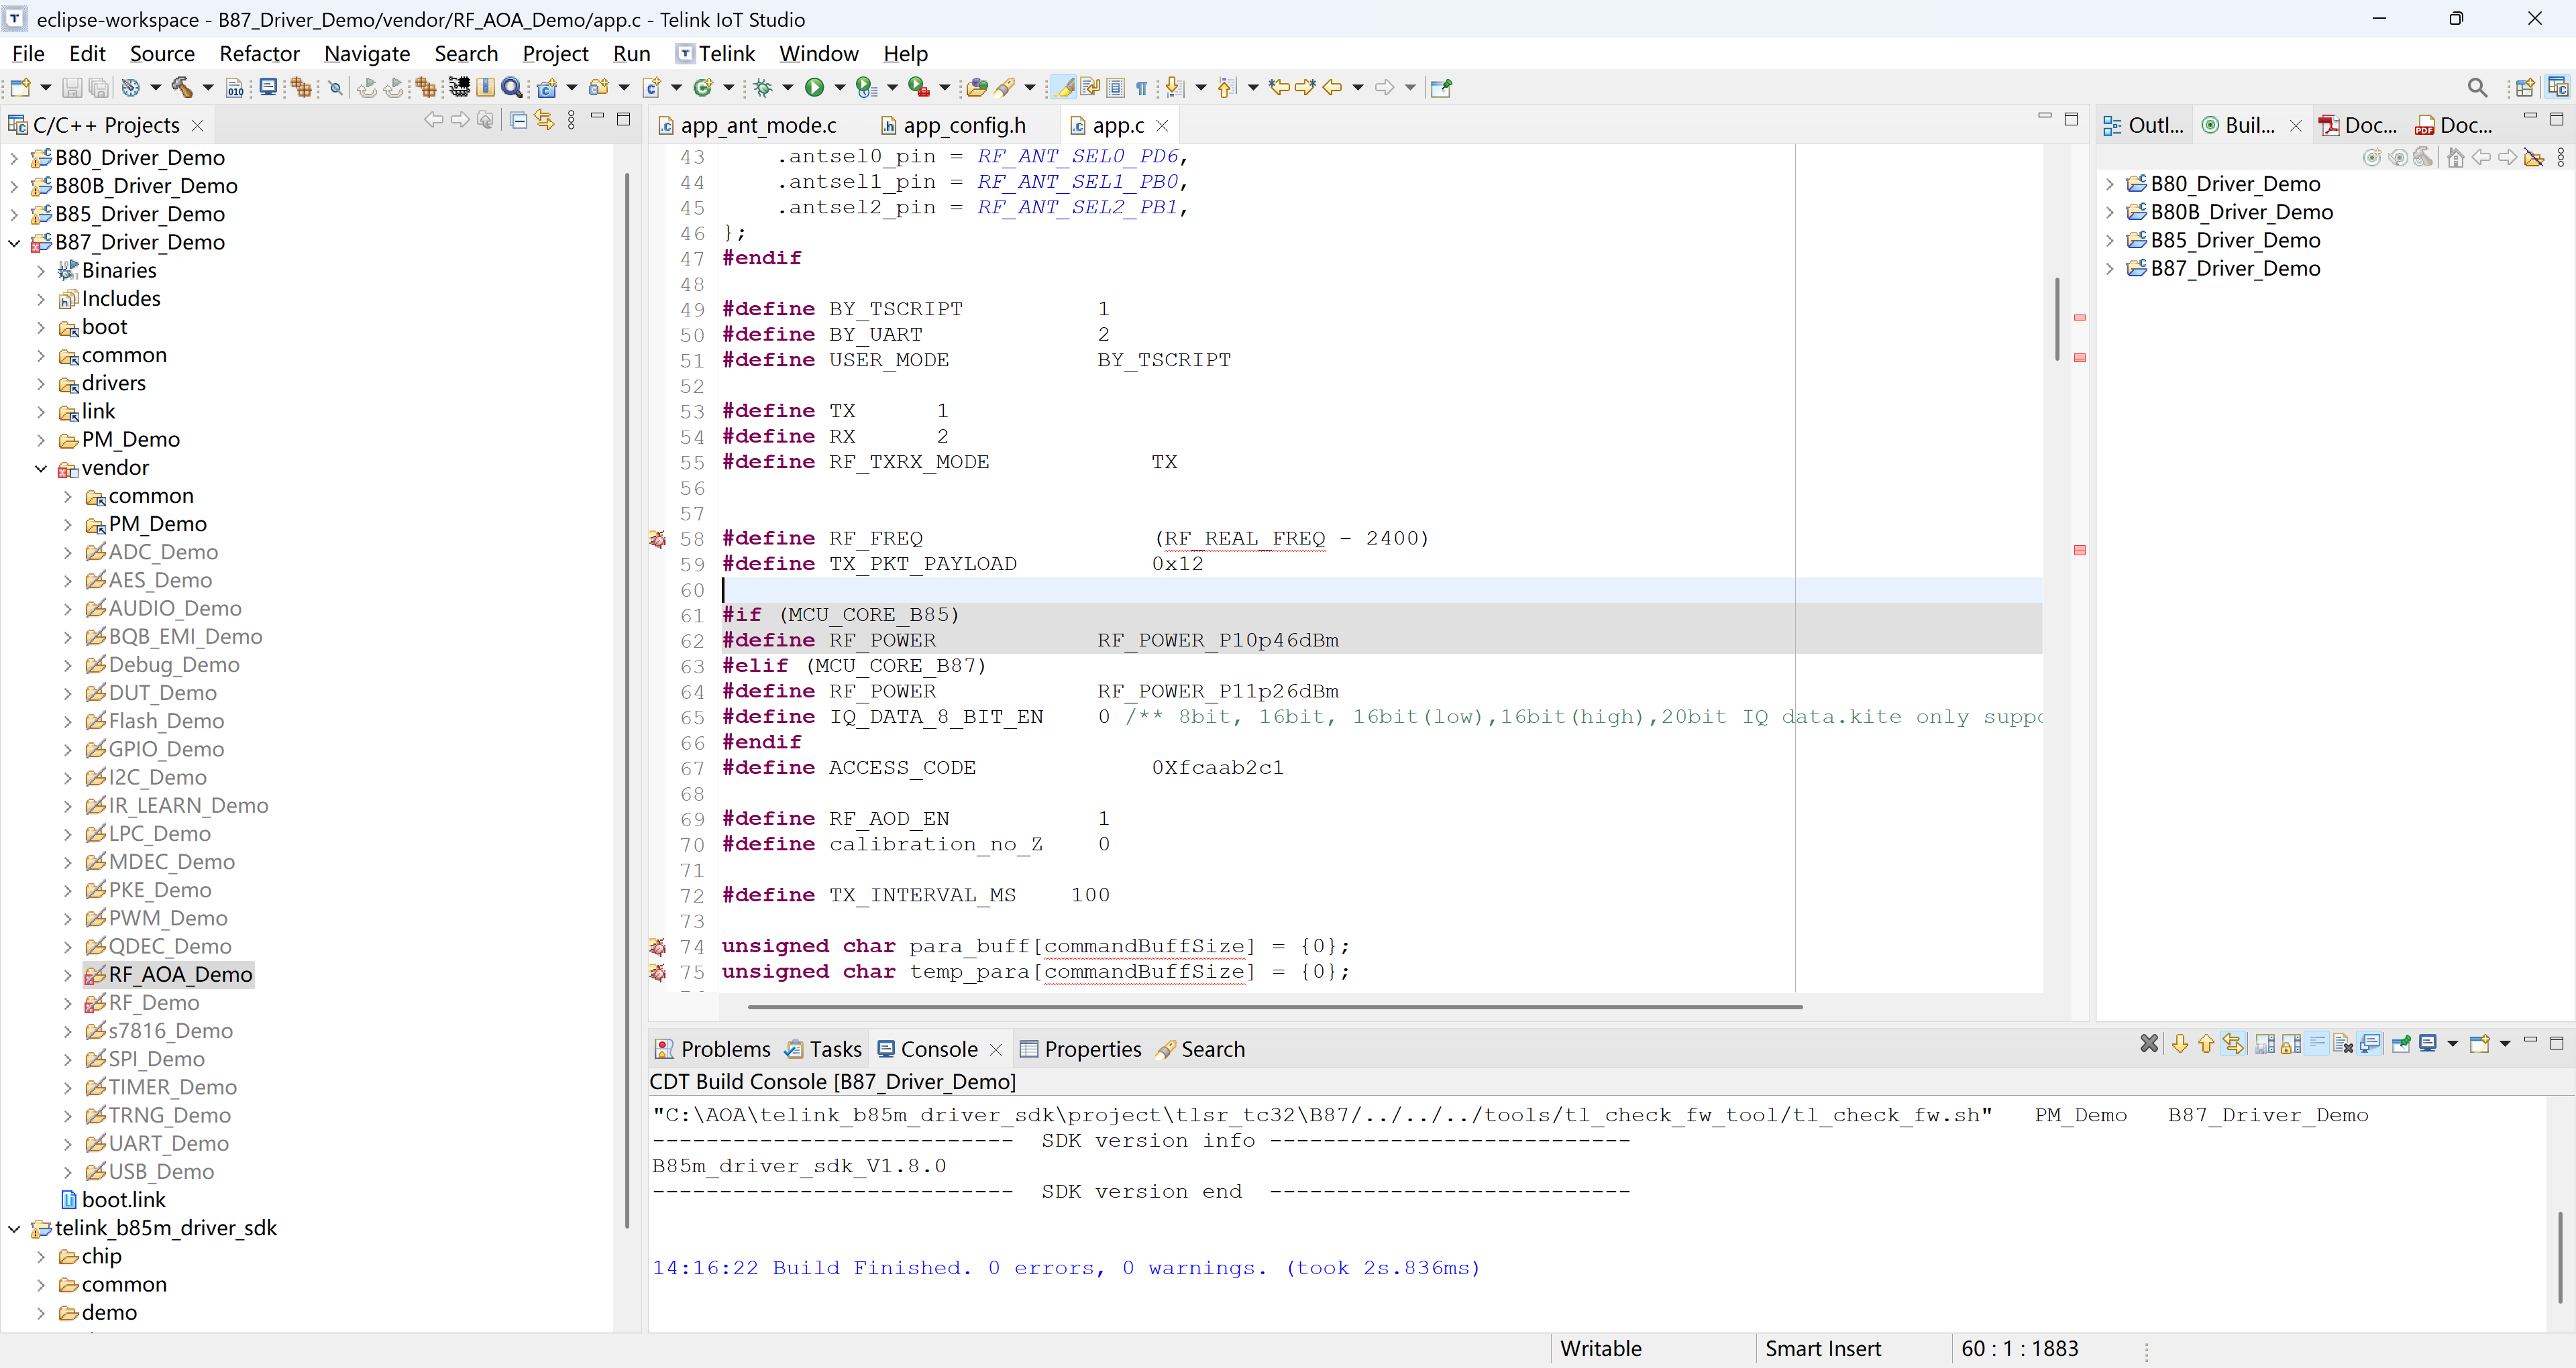Expand the RF_AOA_Demo folder
Screen dimensions: 2576x1368
tap(67, 975)
